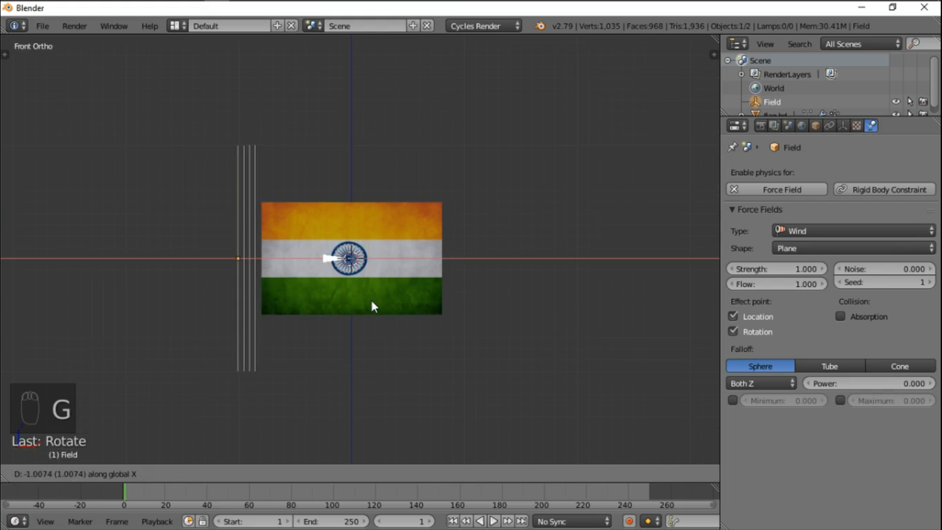942x530 pixels.
Task: Open the Object Data tab (axes icon)
Action: point(843,126)
